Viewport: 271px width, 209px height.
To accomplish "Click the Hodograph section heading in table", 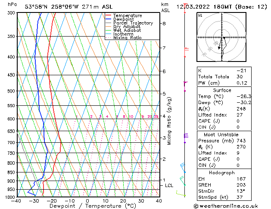I will [221, 172].
